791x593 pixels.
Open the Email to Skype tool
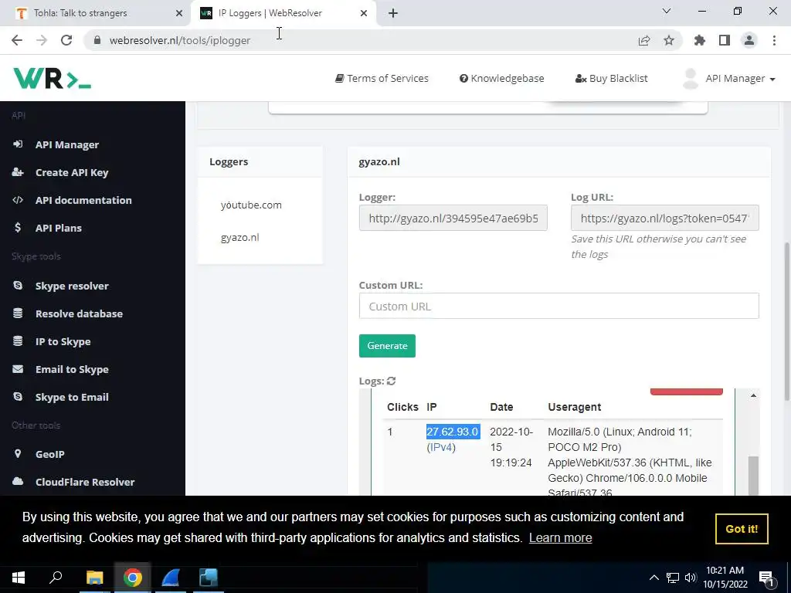coord(72,369)
